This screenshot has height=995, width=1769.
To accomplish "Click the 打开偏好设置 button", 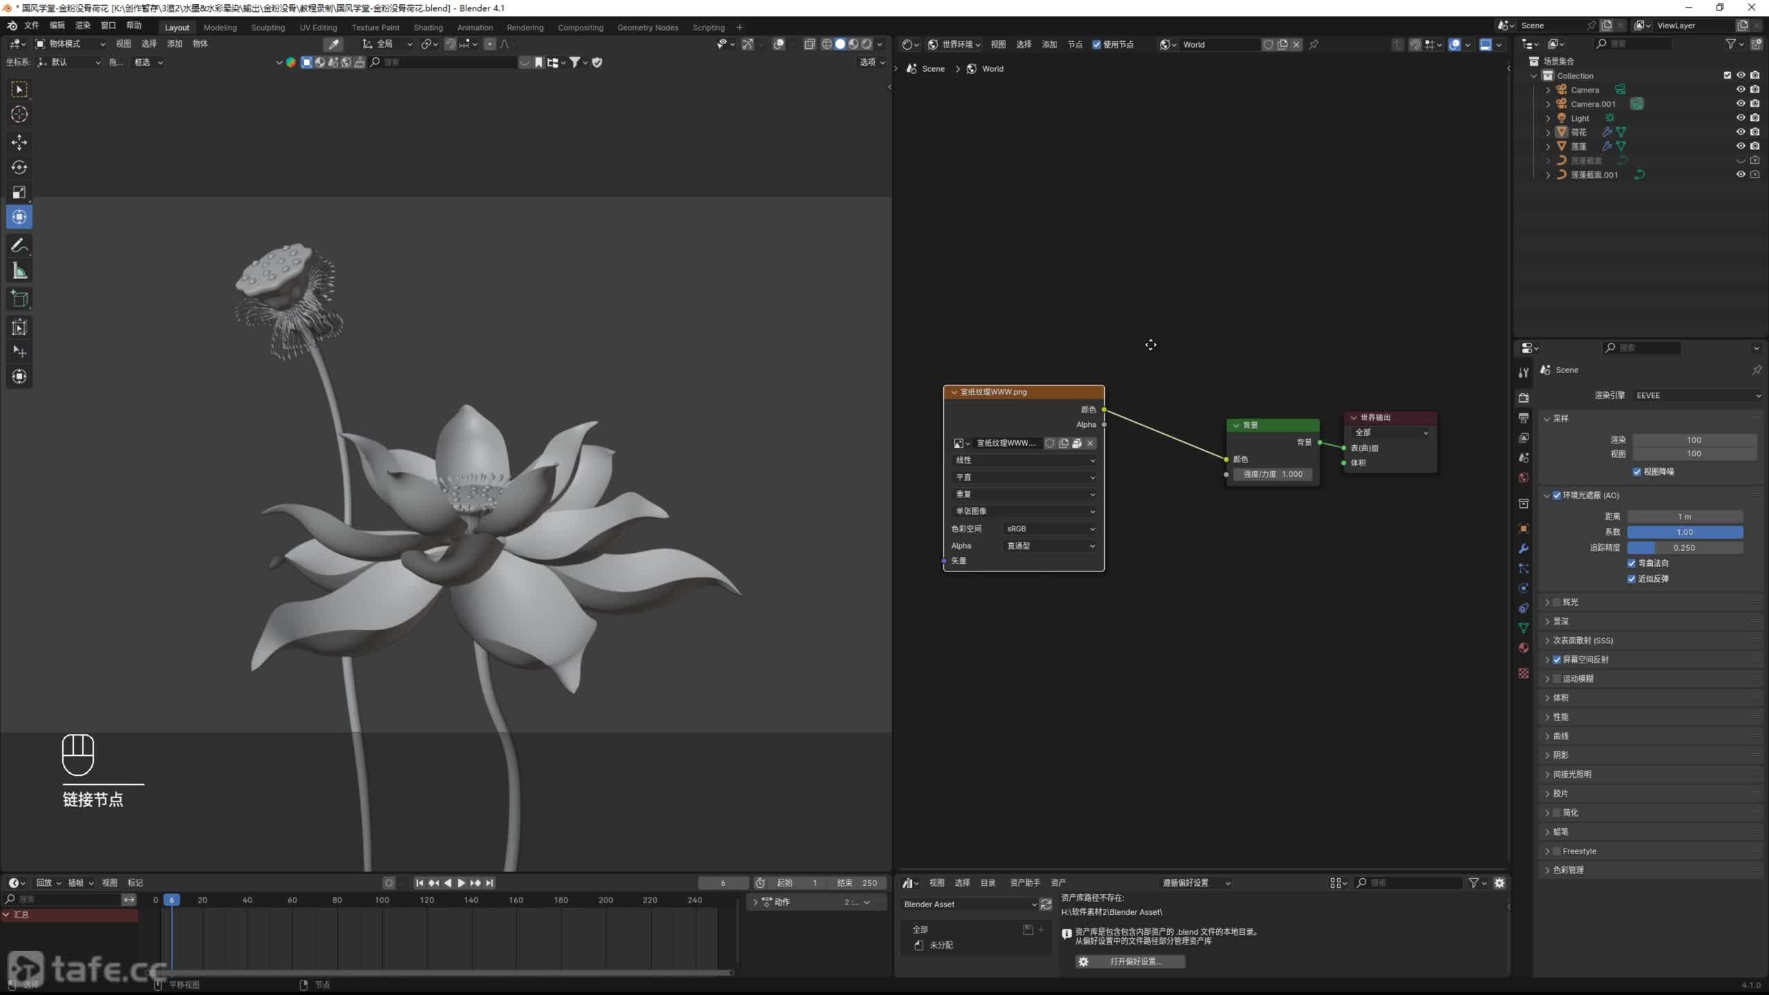I will 1130,961.
